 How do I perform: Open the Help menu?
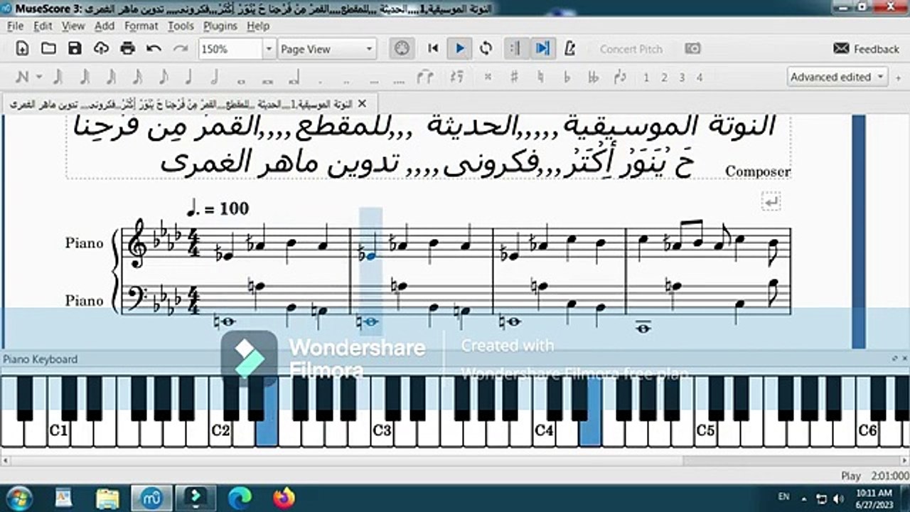258,26
